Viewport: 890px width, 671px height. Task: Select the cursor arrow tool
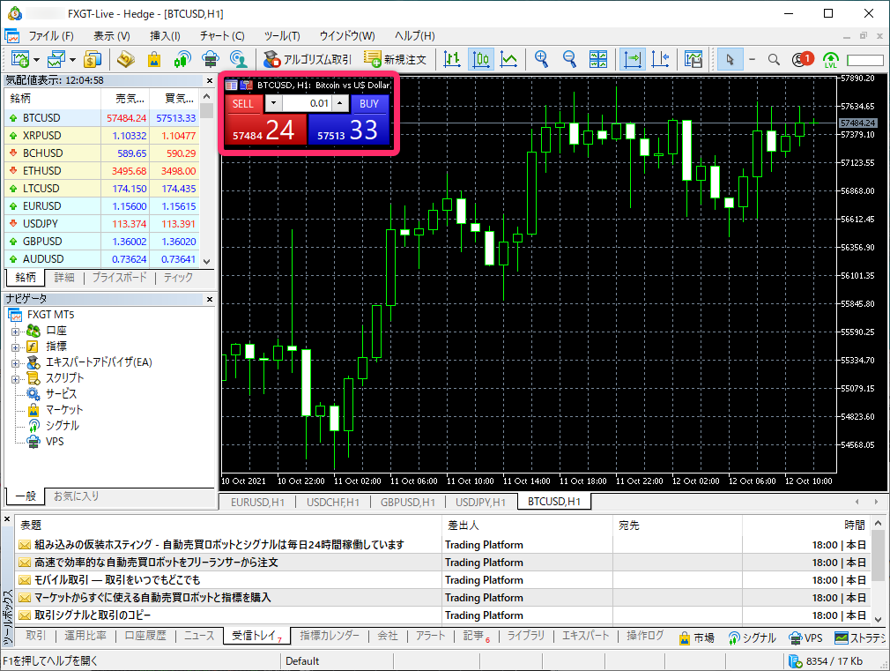pyautogui.click(x=730, y=59)
